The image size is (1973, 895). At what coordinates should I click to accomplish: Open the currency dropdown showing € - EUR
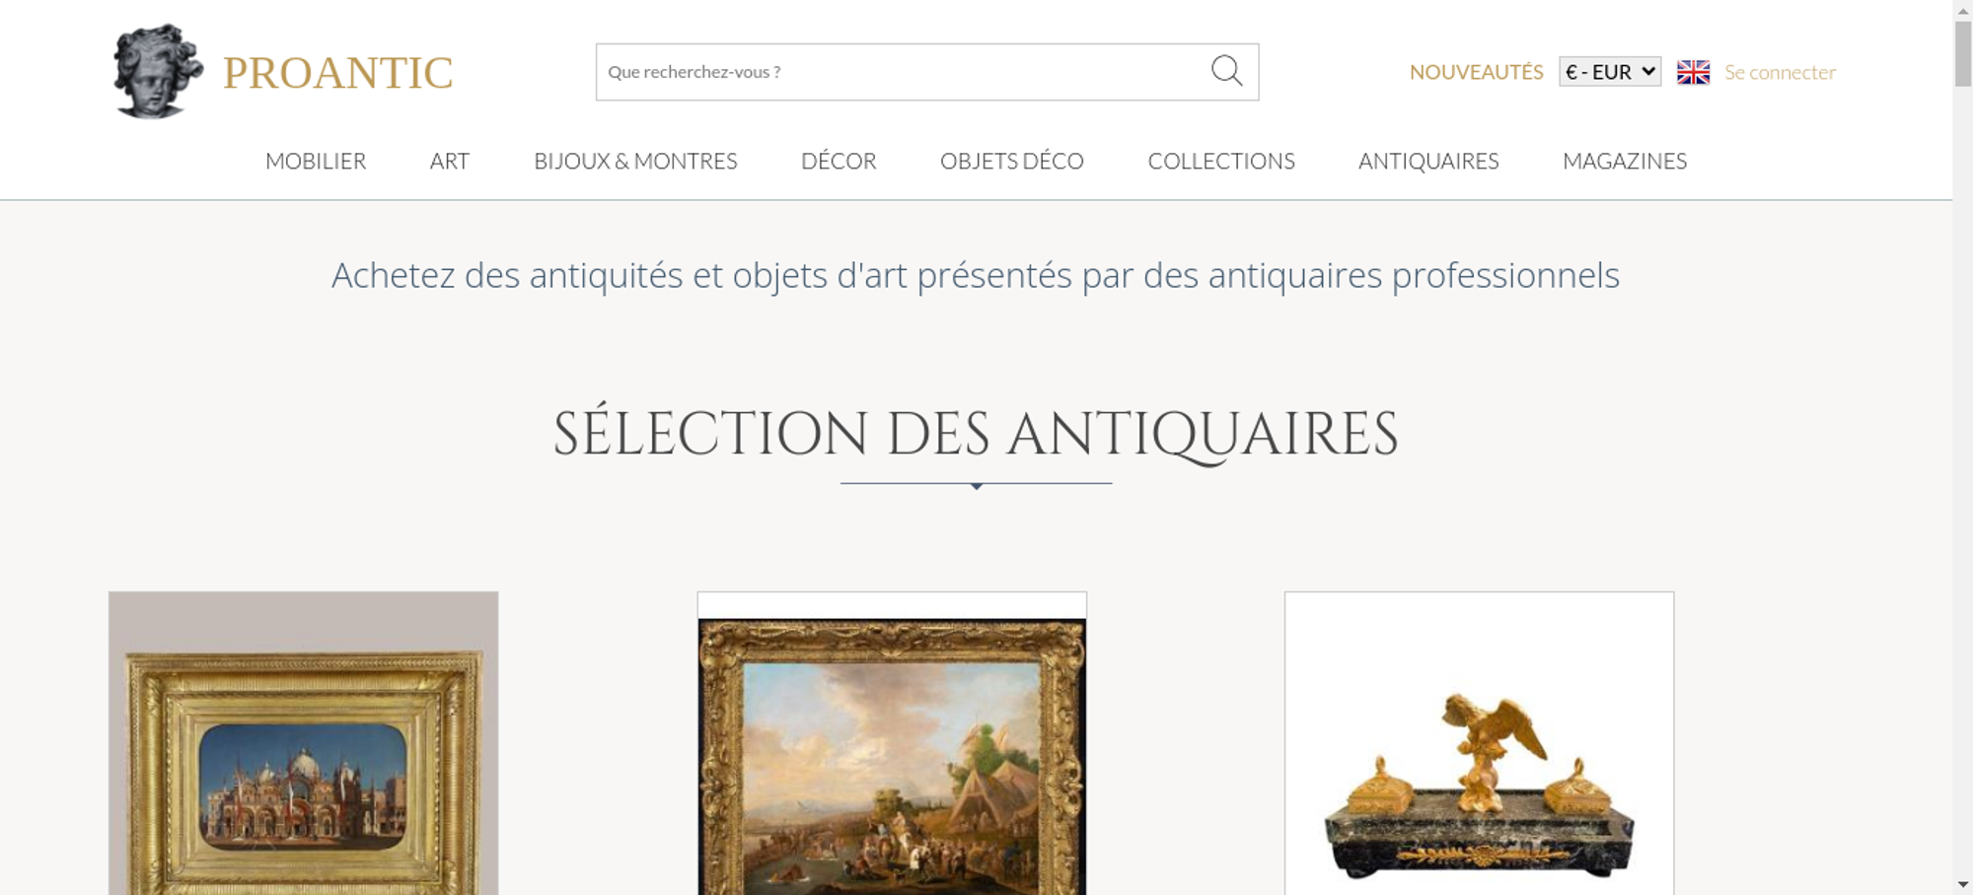1610,72
